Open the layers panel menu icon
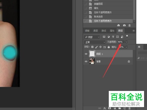This screenshot has height=110, width=147. (133, 31)
